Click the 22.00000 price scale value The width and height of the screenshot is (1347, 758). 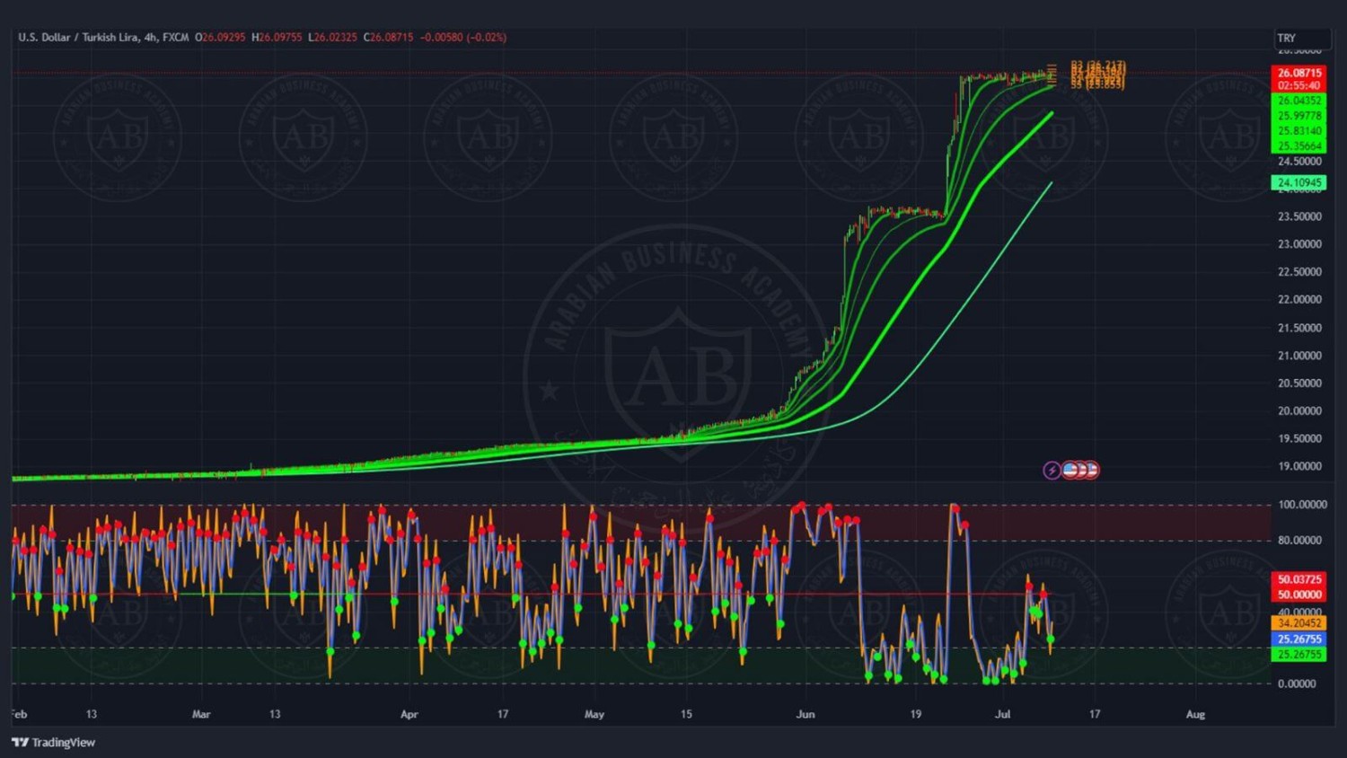[1299, 300]
